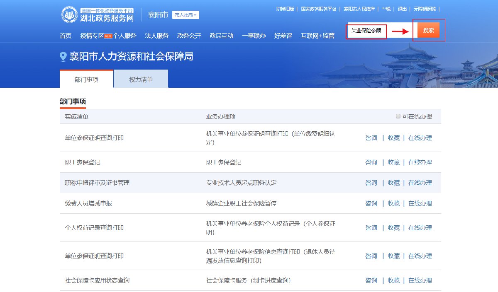Click 收藏 for the 职称申报评审及证书管理 row
This screenshot has width=498, height=292.
[x=393, y=183]
